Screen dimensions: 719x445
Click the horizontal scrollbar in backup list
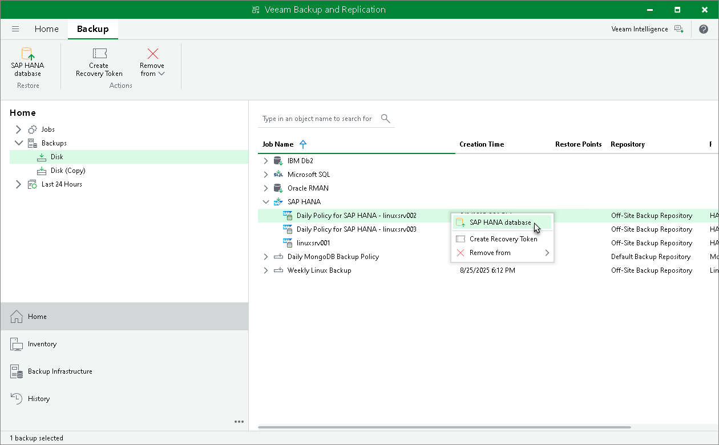445,427
